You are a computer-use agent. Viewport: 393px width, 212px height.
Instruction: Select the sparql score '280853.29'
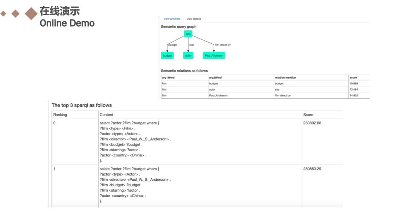click(x=312, y=169)
